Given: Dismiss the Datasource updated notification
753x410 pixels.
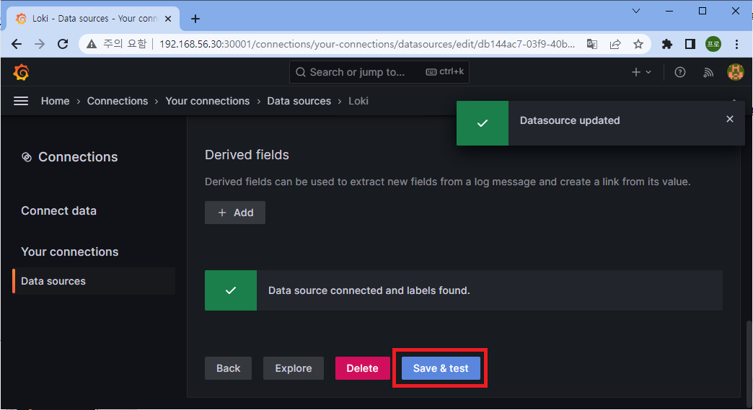Looking at the screenshot, I should [729, 119].
